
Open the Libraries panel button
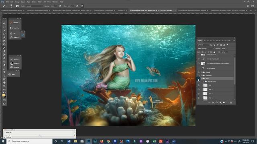tap(15, 67)
